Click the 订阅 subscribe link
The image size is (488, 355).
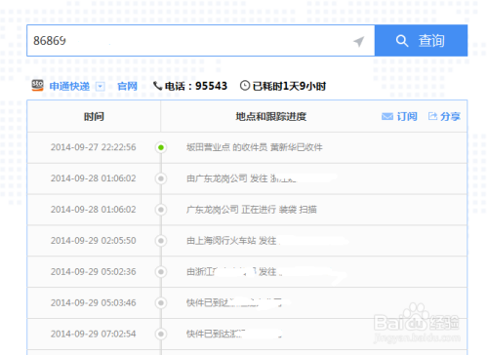pyautogui.click(x=407, y=116)
